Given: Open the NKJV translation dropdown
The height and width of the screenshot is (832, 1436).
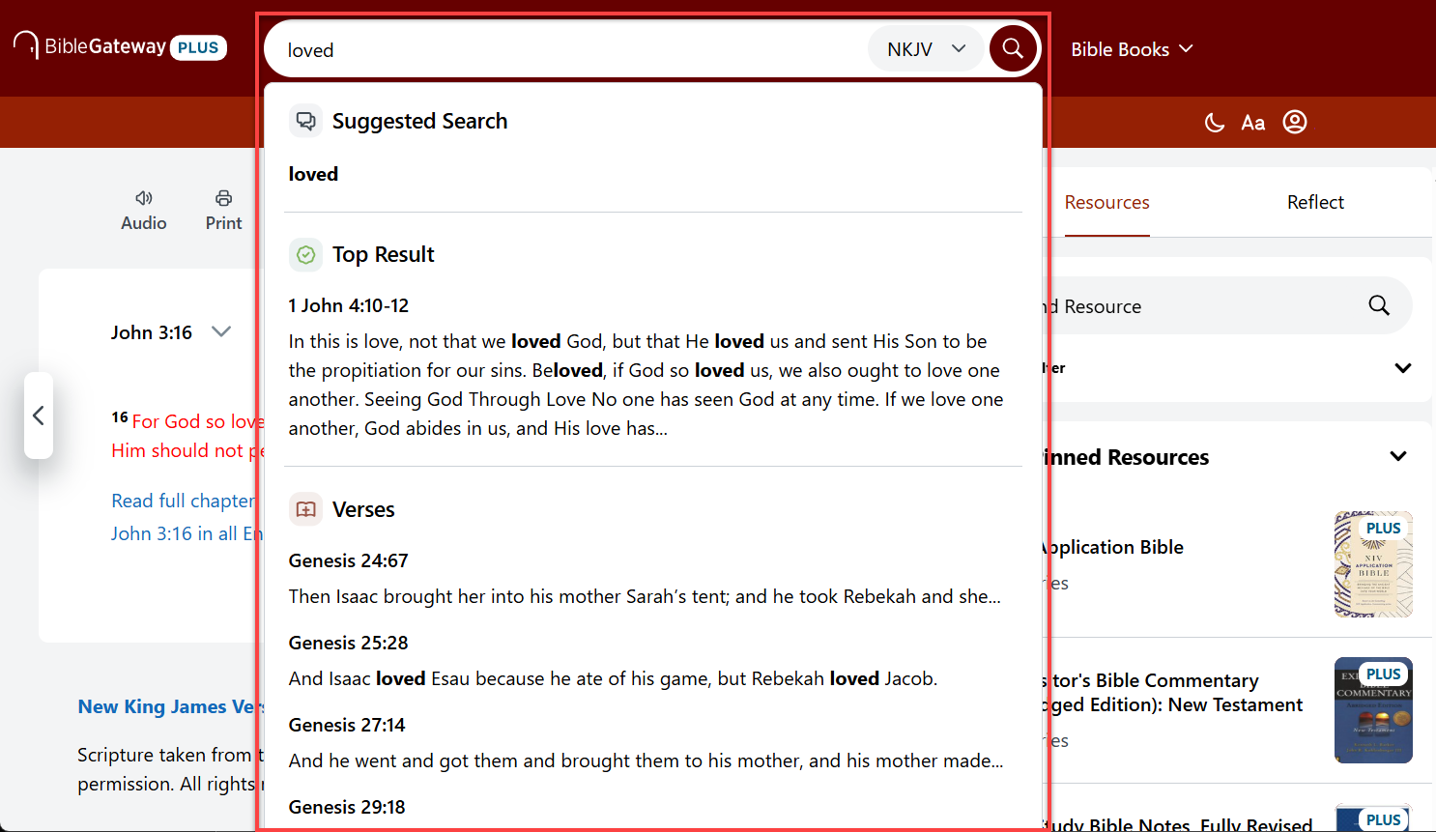Looking at the screenshot, I should (926, 49).
